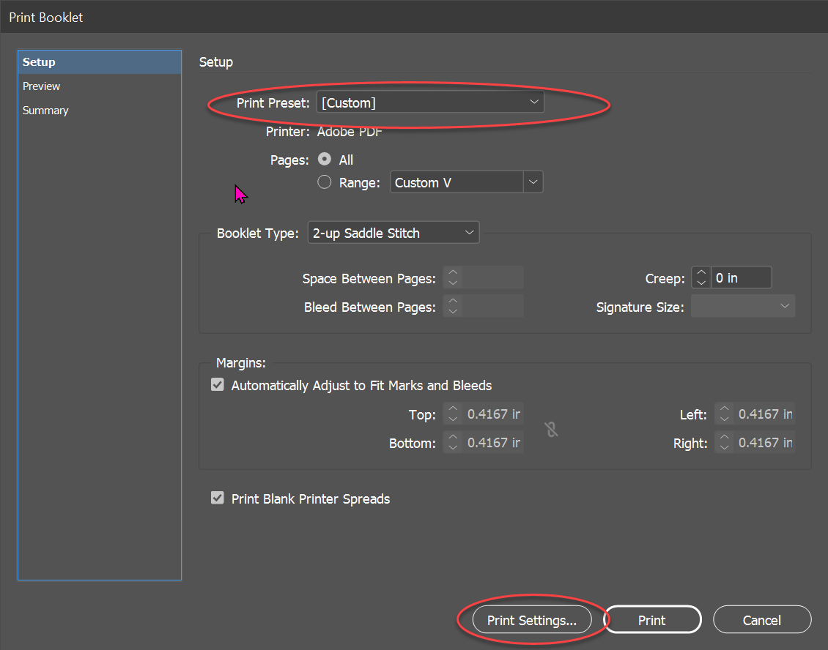
Task: Uncheck Print Blank Printer Spreads
Action: (x=218, y=498)
